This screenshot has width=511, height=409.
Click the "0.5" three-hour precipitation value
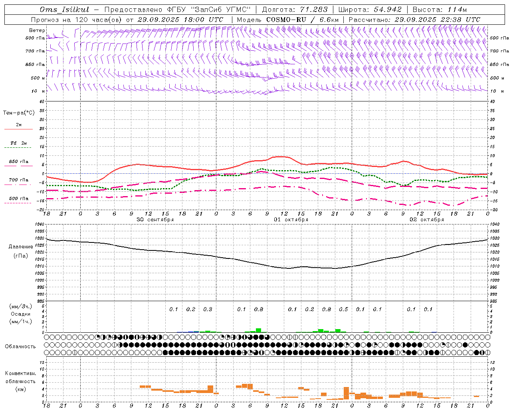[x=343, y=309]
